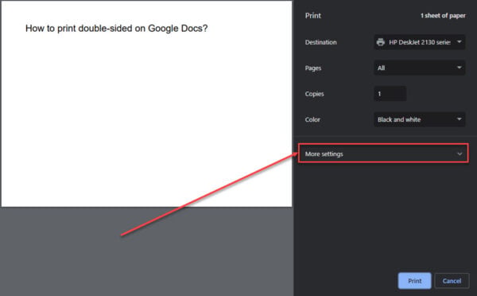The width and height of the screenshot is (477, 296).
Task: Click the blue Print button
Action: [415, 281]
